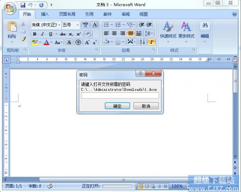
Task: Open the Change Case dropdown
Action: click(59, 42)
